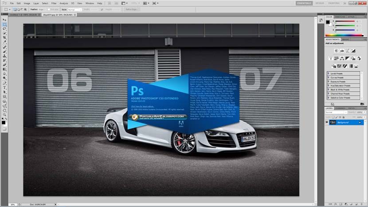This screenshot has width=368, height=207.
Task: Select the Rectangle shape tool
Action: [4, 97]
